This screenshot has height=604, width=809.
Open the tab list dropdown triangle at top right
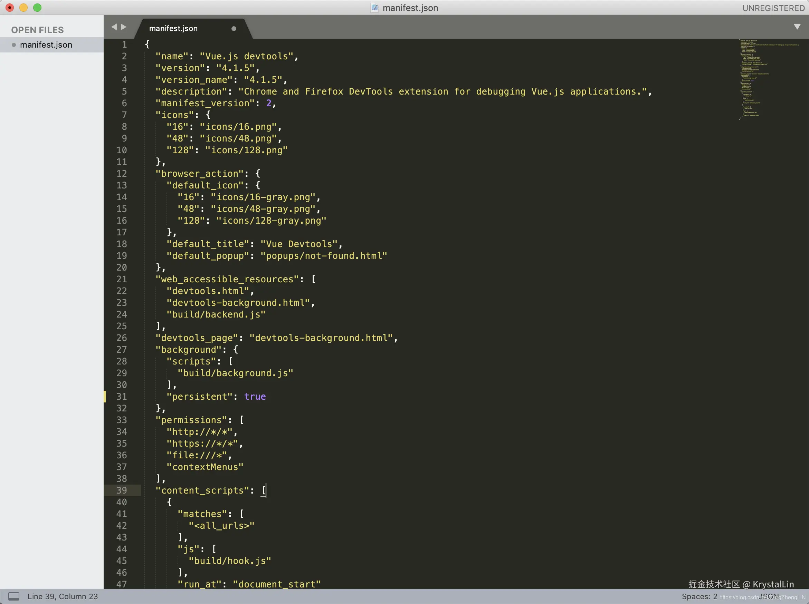[x=797, y=27]
